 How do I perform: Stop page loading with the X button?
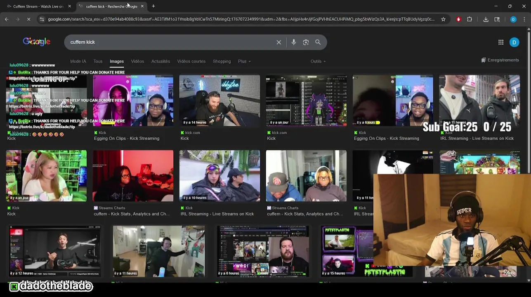click(x=28, y=19)
